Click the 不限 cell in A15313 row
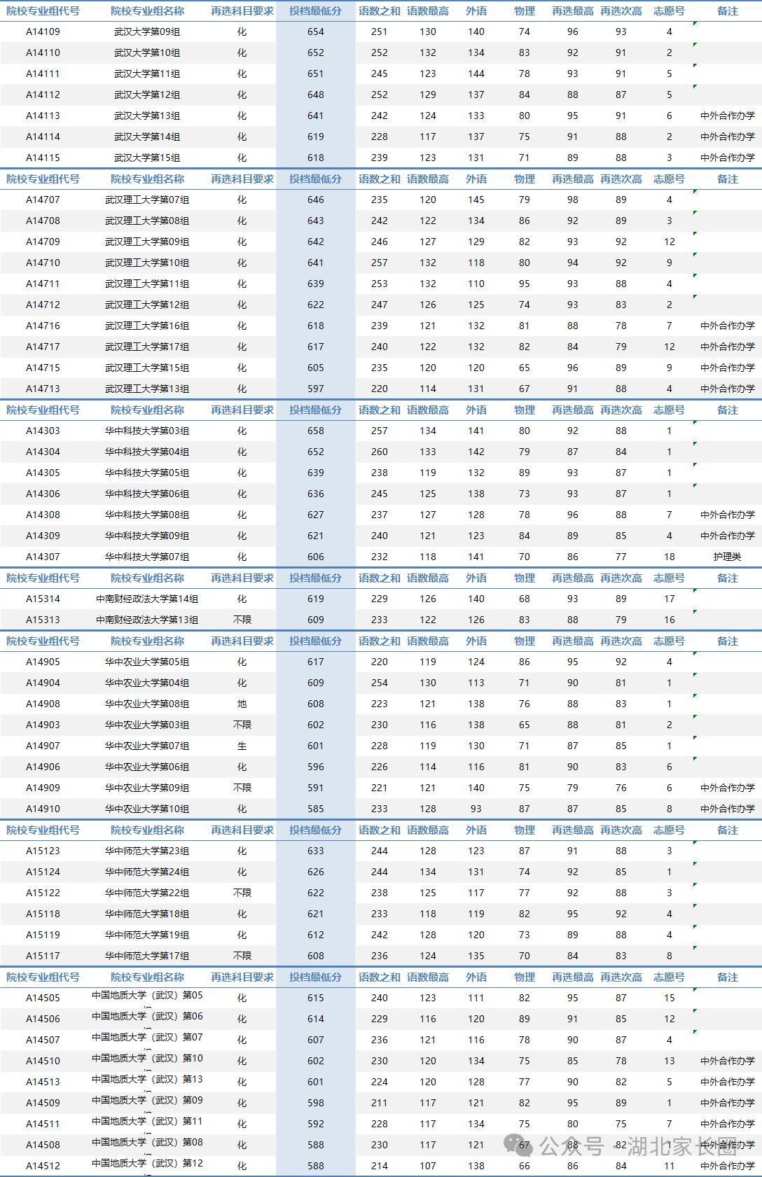This screenshot has height=1177, width=762. [242, 620]
